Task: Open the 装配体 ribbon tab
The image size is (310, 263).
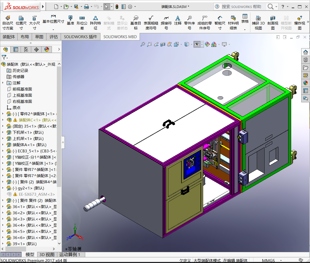Action: click(9, 37)
